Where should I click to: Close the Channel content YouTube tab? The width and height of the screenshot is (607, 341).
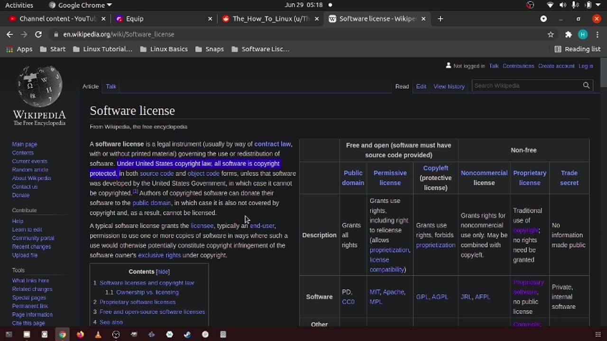(x=104, y=19)
